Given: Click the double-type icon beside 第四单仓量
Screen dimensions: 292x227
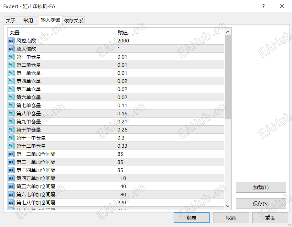Looking at the screenshot, I should [x=11, y=81].
